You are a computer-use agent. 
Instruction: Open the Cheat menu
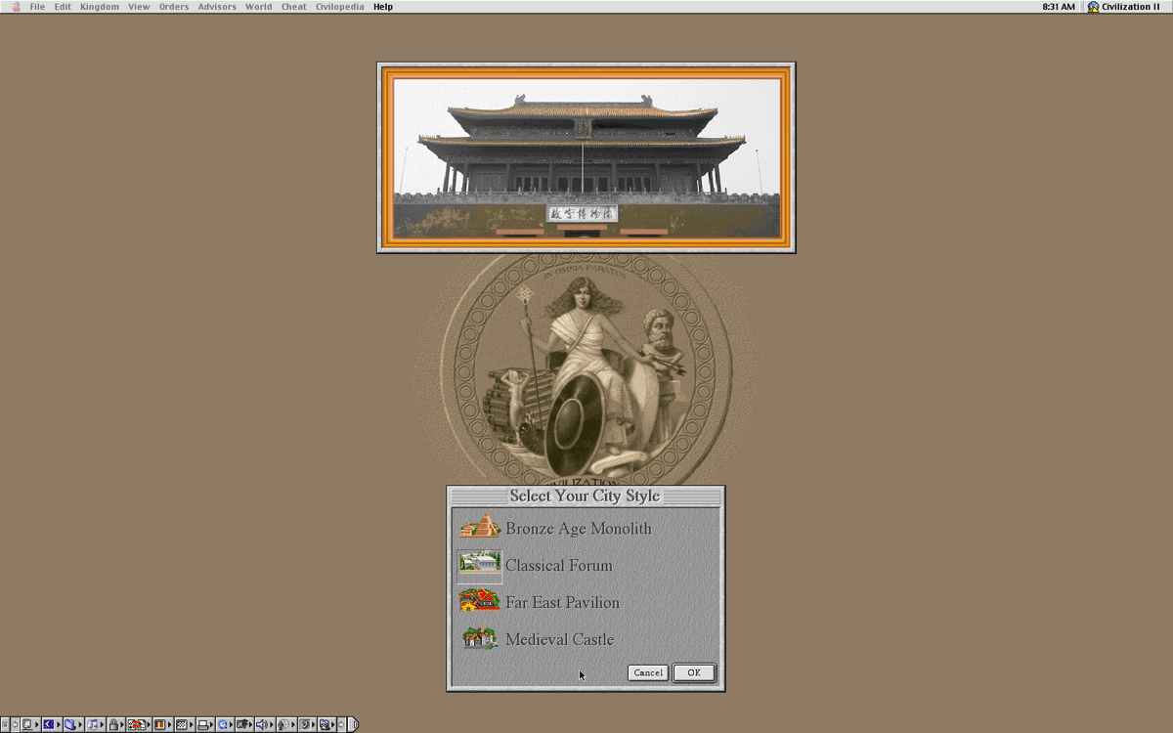tap(293, 7)
